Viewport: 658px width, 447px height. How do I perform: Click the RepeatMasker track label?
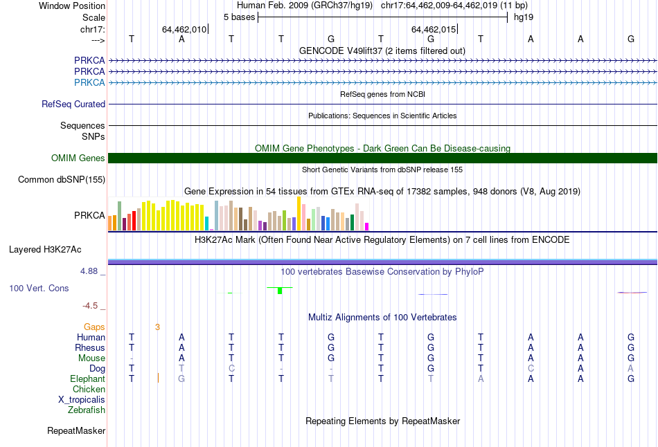point(76,430)
